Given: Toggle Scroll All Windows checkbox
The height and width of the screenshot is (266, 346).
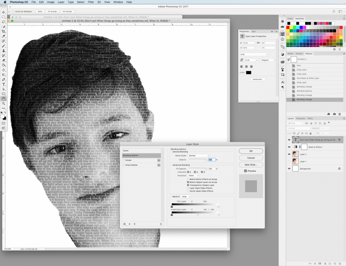Looking at the screenshot, I should pos(14,12).
